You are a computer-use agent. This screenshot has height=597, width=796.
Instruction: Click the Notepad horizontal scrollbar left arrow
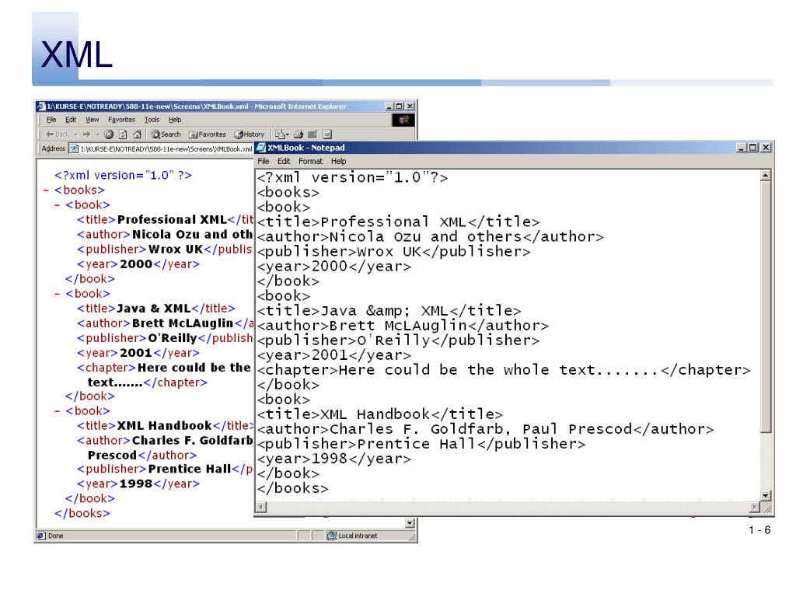point(261,507)
